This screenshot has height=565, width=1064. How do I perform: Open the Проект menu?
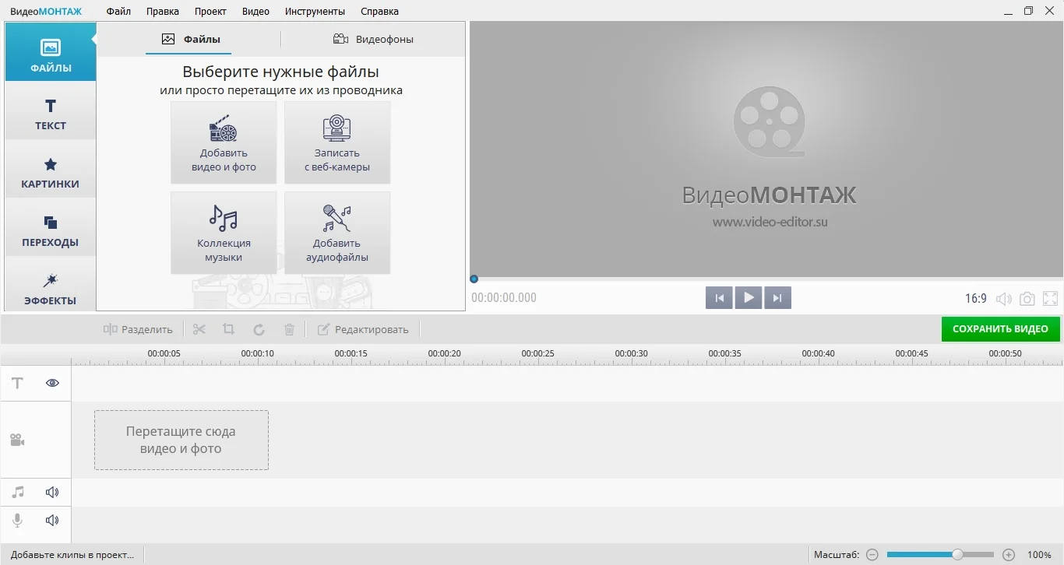(210, 11)
